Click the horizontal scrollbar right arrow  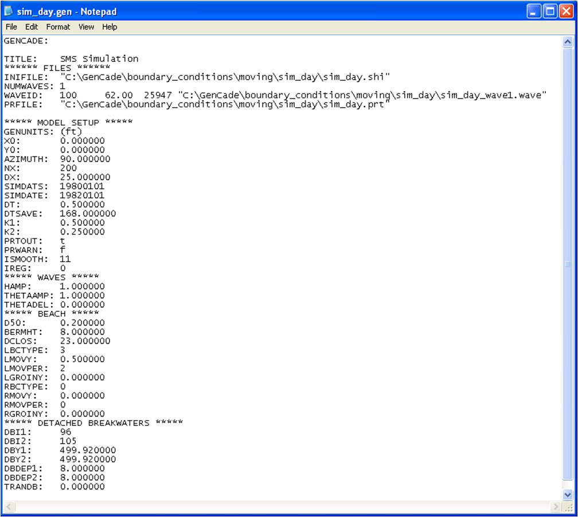click(556, 507)
